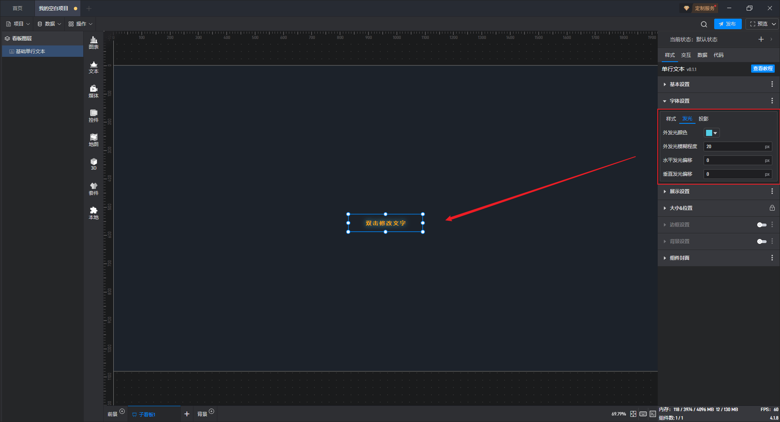
Task: Switch to the 交互 tab in right panel
Action: (x=686, y=55)
